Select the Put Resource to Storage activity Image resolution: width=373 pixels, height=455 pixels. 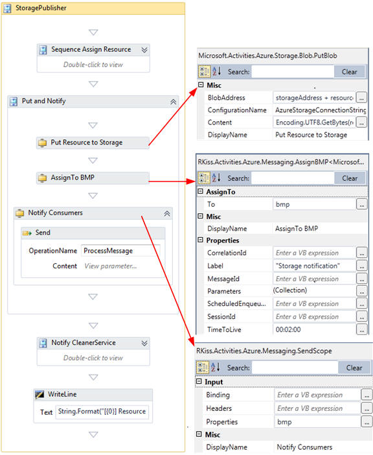click(93, 143)
